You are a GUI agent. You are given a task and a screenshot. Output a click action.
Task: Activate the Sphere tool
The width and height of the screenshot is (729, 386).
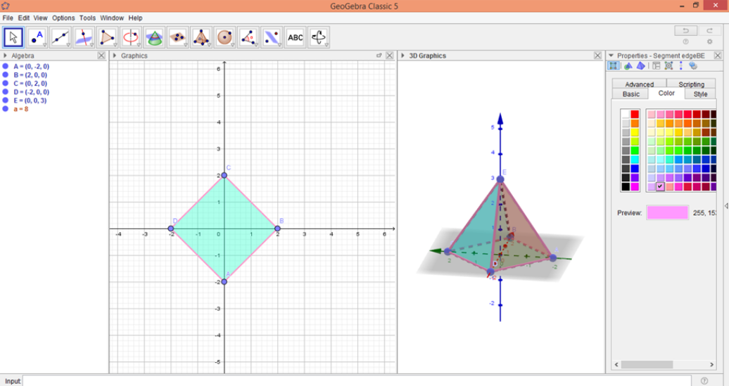pyautogui.click(x=225, y=37)
